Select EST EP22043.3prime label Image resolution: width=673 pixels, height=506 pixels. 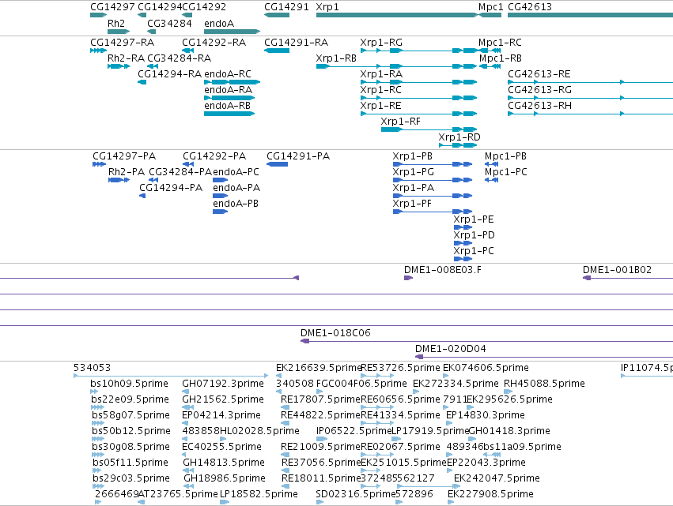[x=486, y=463]
